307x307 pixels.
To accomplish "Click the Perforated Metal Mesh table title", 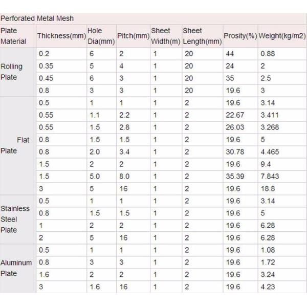I will pos(37,18).
